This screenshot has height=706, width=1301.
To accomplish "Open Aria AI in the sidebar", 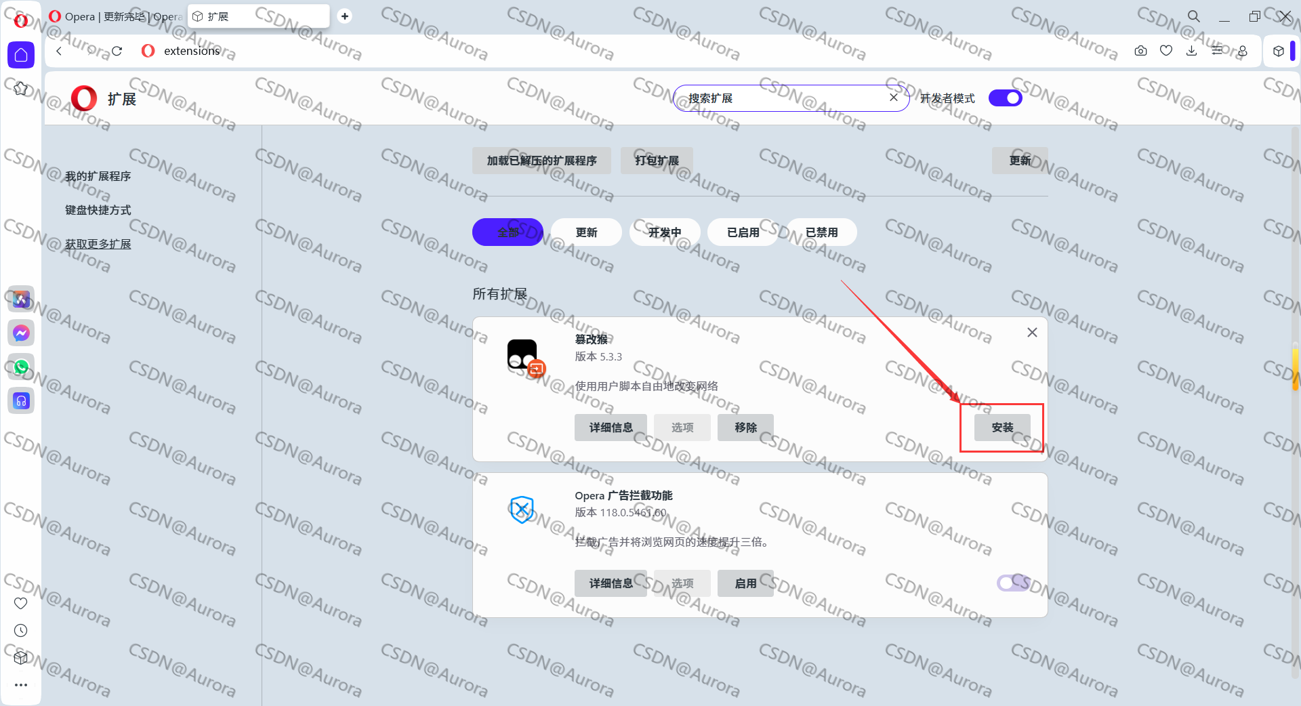I will pos(21,299).
